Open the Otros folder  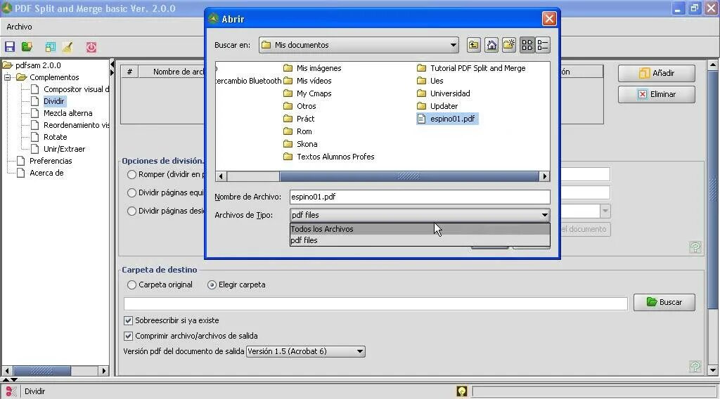[300, 106]
